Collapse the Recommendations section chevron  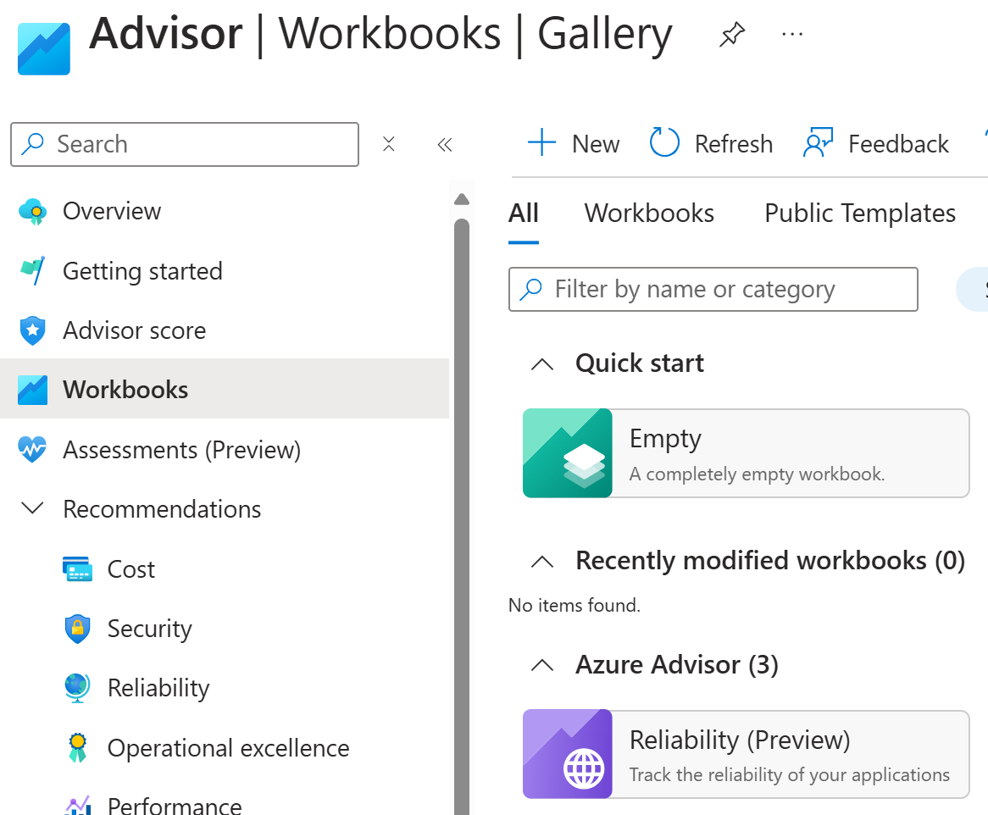point(32,507)
